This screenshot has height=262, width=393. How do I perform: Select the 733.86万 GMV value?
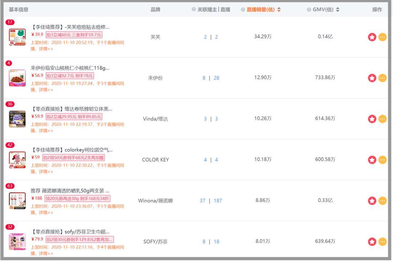[325, 78]
